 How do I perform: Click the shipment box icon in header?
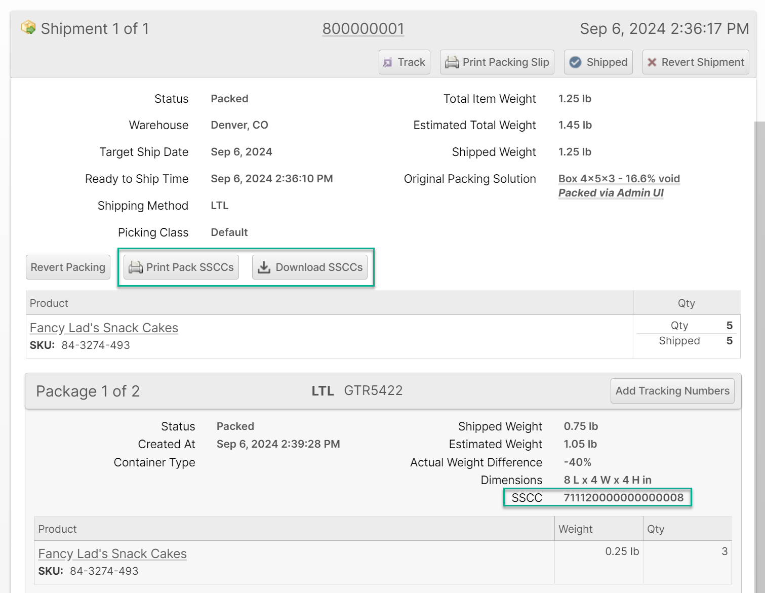(28, 27)
